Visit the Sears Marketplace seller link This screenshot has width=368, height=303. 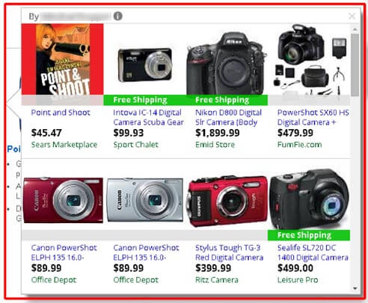coord(64,145)
